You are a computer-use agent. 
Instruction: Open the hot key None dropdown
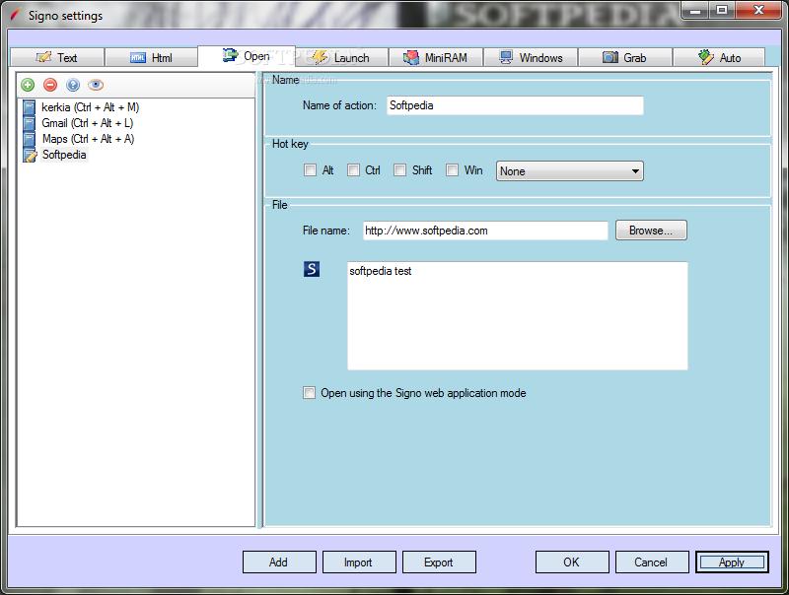click(x=570, y=170)
